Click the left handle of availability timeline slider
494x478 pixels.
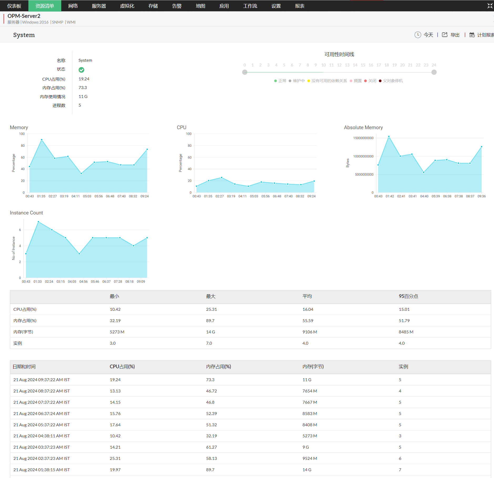click(x=245, y=72)
